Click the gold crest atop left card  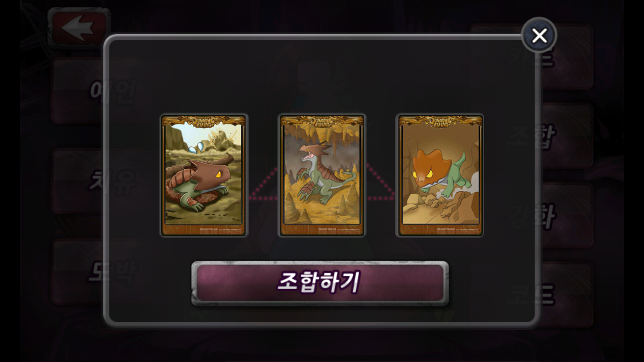204,122
